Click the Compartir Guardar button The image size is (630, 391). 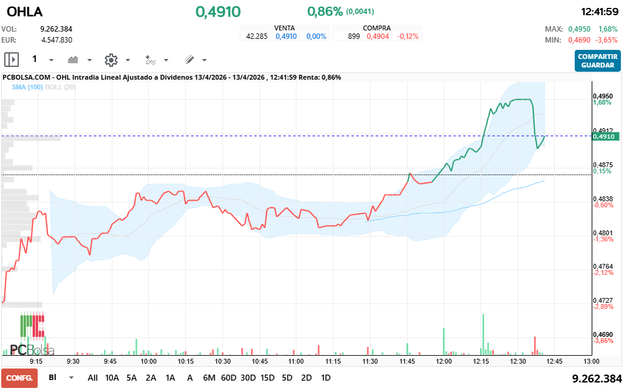point(598,61)
